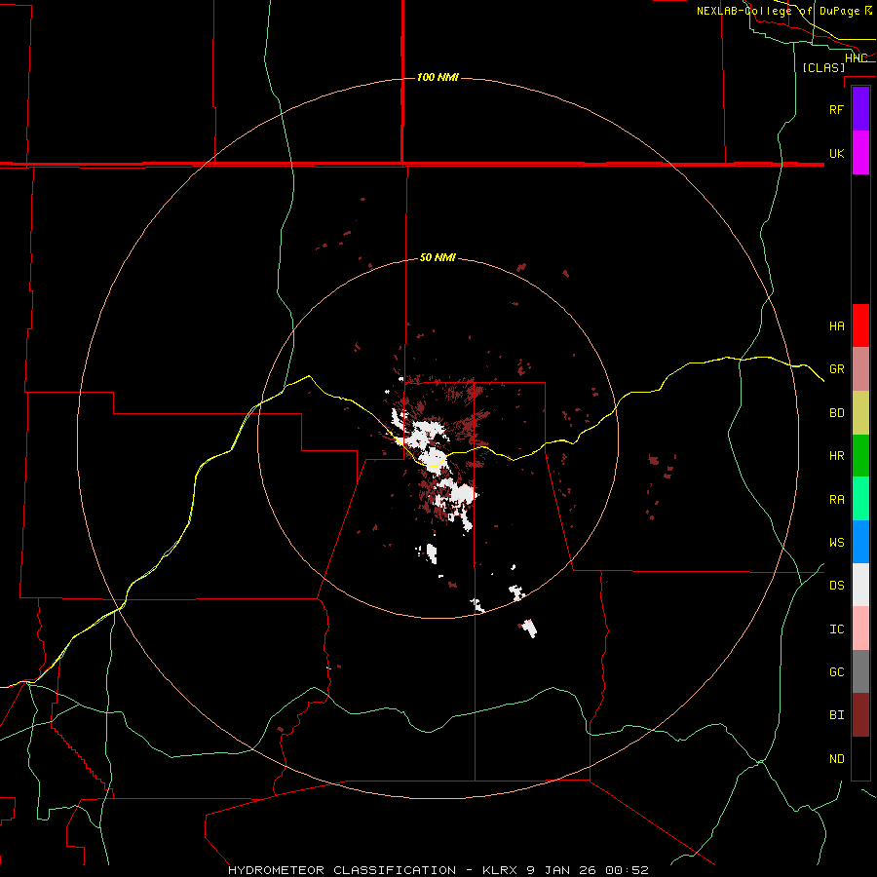Click the HHC product code label
Image resolution: width=877 pixels, height=877 pixels.
pos(856,58)
